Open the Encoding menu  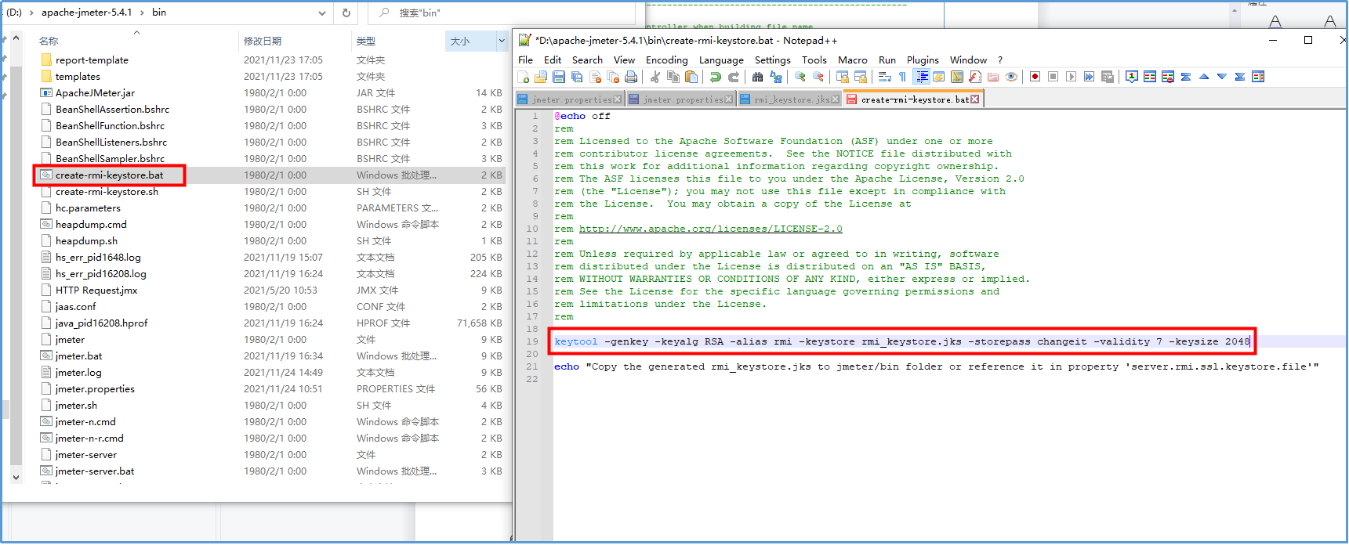[x=667, y=60]
